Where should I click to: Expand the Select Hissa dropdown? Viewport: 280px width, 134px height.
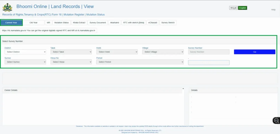point(71,62)
